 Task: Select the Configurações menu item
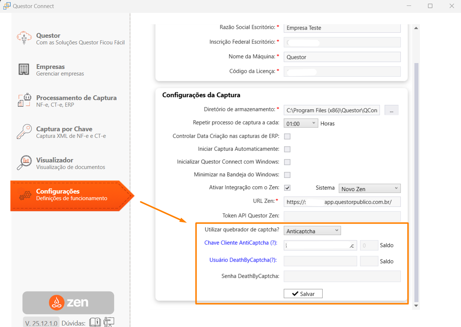[x=70, y=195]
